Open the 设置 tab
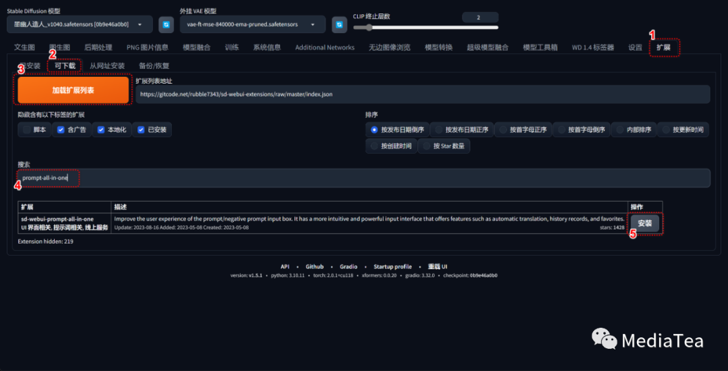Viewport: 728px width, 371px height. pos(635,47)
